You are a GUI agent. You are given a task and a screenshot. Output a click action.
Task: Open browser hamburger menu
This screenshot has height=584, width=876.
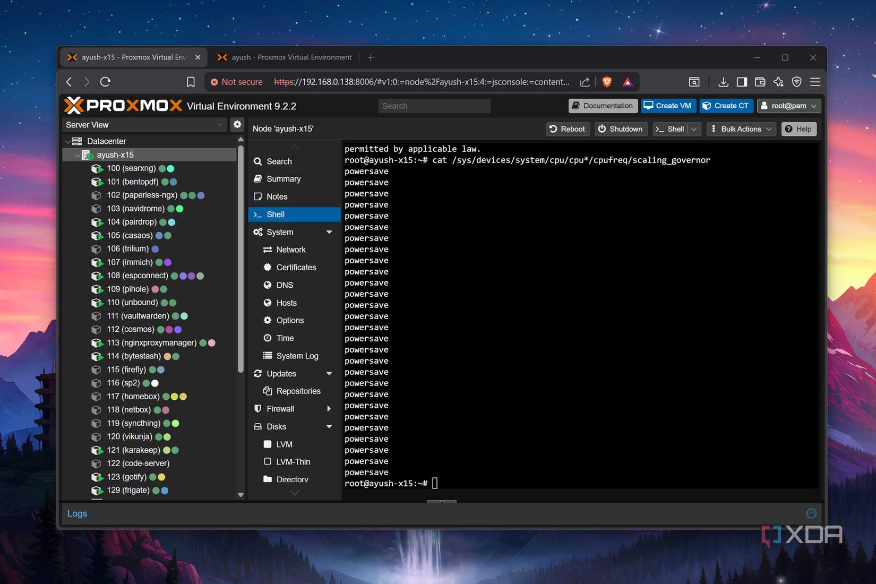click(x=815, y=82)
